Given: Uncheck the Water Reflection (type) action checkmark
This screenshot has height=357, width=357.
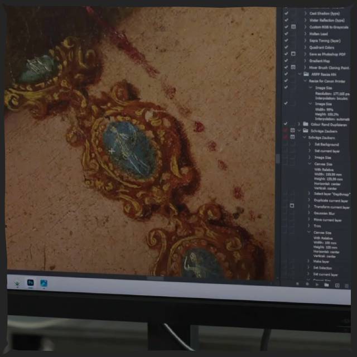Looking at the screenshot, I should coord(286,20).
